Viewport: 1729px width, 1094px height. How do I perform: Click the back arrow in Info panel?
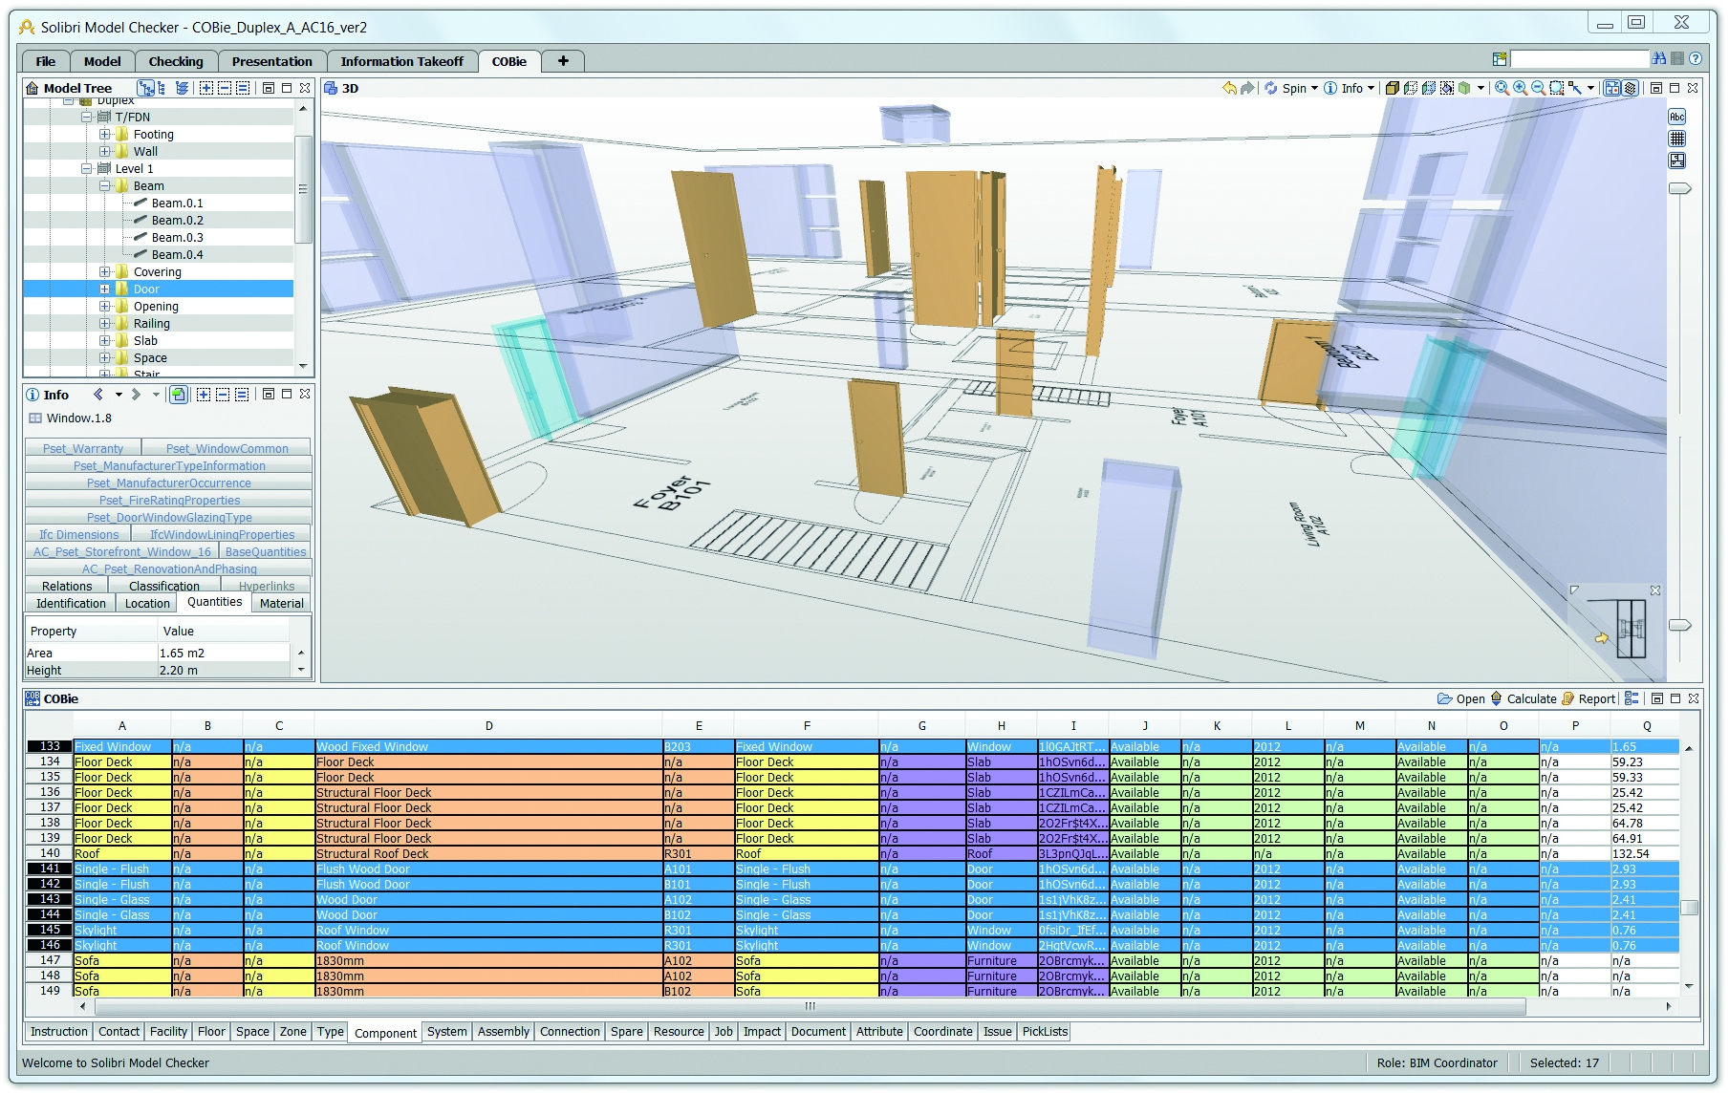tap(98, 395)
